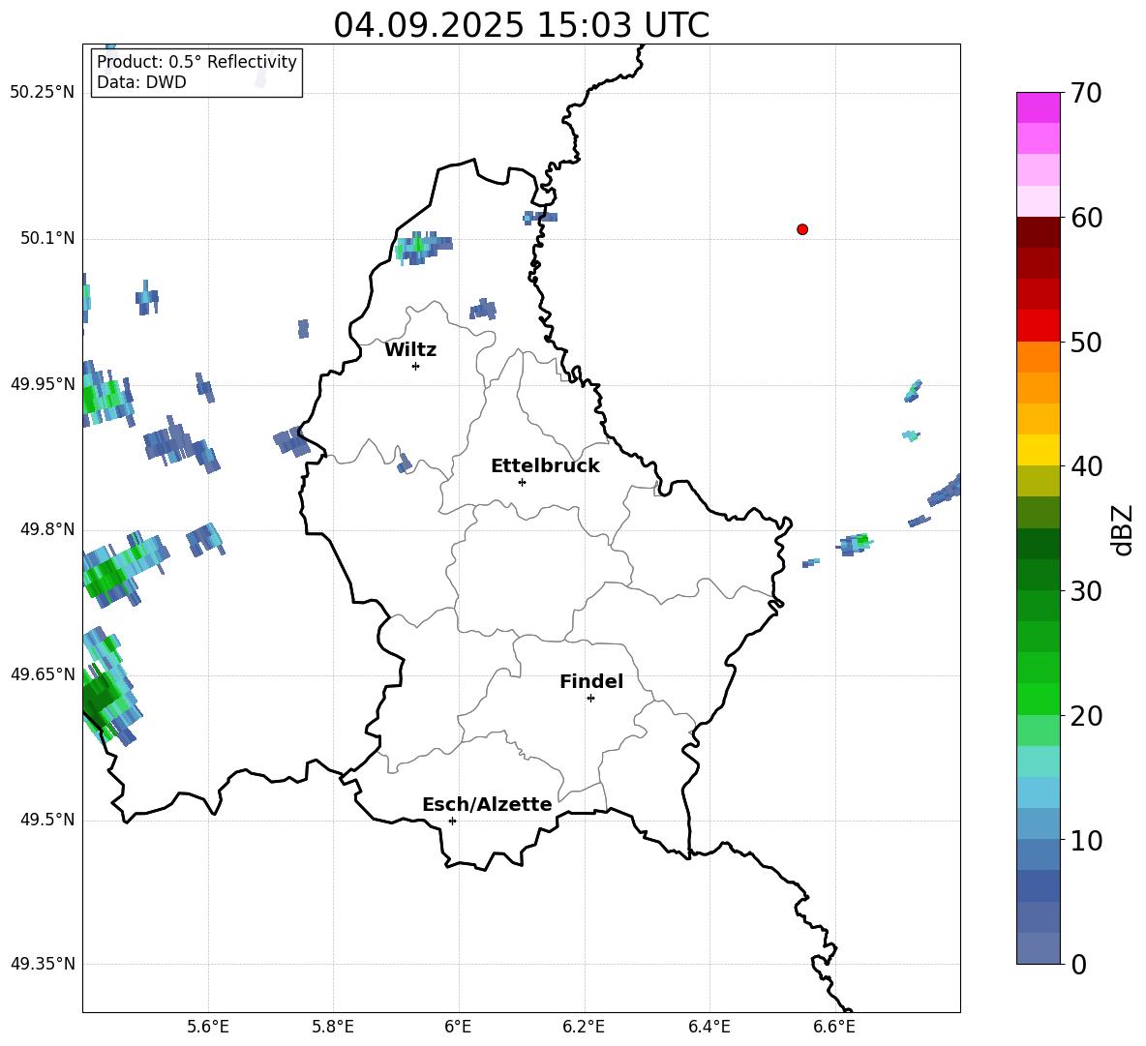The width and height of the screenshot is (1146, 1046).
Task: Click the 60 colorbar tick label
Action: click(x=1086, y=218)
